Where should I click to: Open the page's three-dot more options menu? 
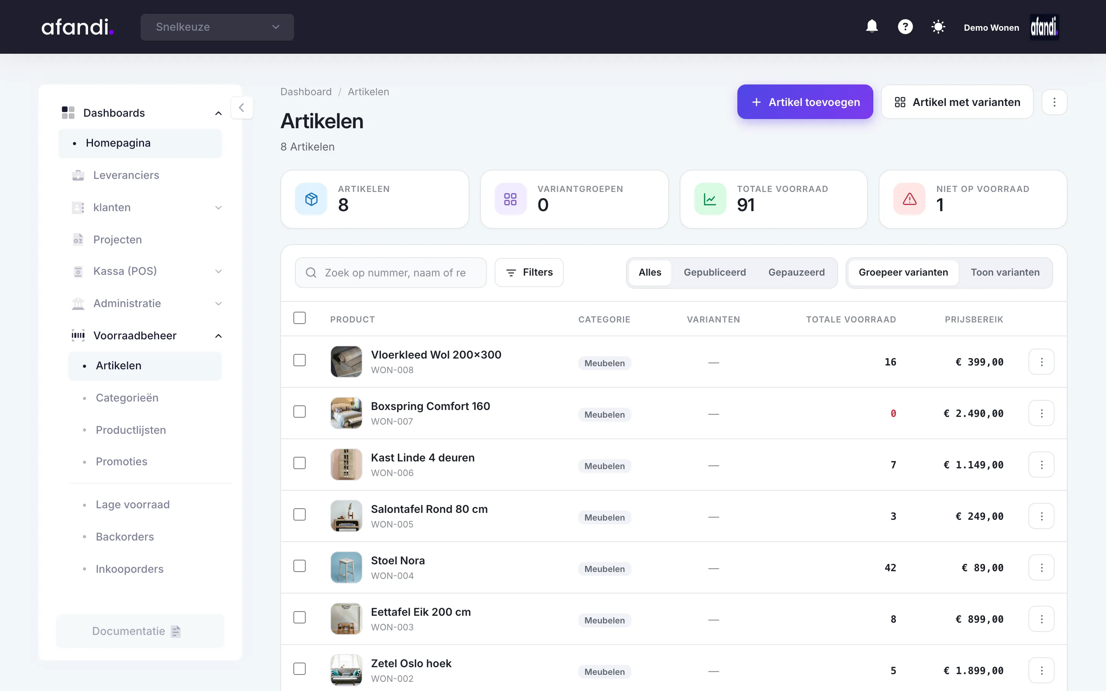point(1054,102)
